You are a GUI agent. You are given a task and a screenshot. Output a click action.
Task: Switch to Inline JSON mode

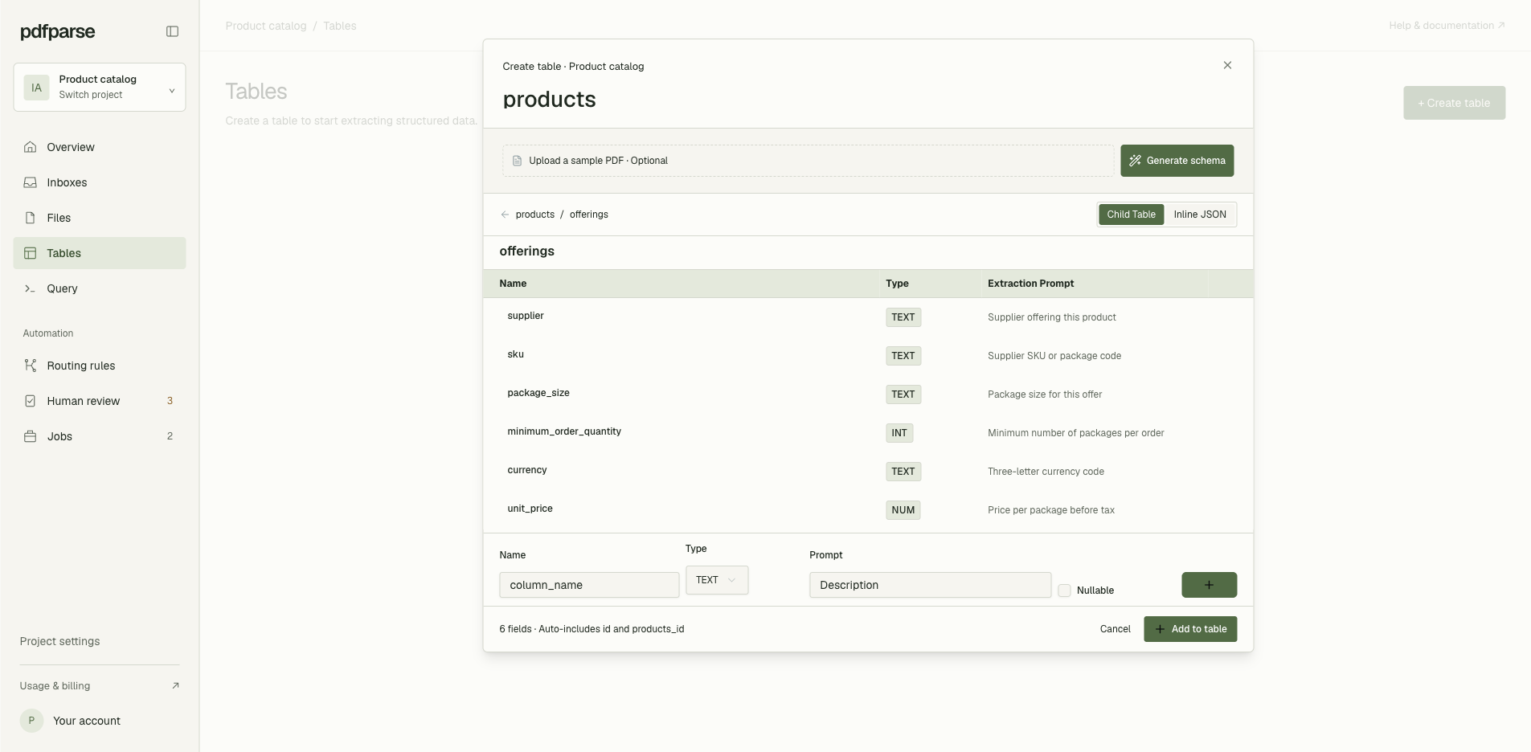[1200, 215]
